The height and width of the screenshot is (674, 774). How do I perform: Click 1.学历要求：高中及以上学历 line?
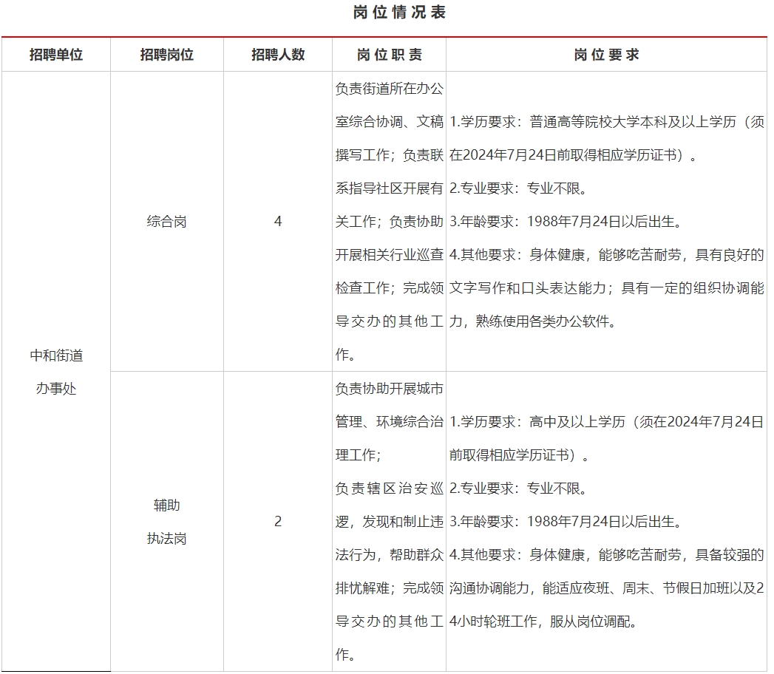tap(607, 422)
